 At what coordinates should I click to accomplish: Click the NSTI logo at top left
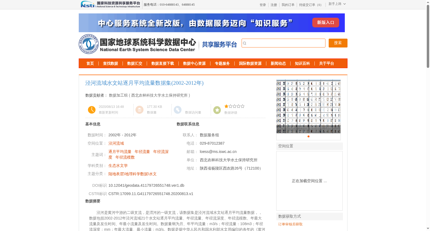pyautogui.click(x=110, y=4)
